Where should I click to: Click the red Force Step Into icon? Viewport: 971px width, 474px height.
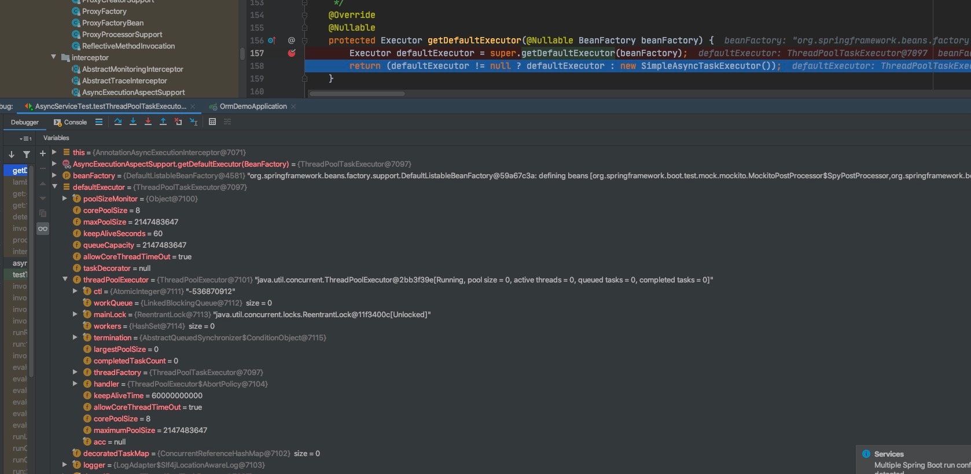tap(148, 122)
